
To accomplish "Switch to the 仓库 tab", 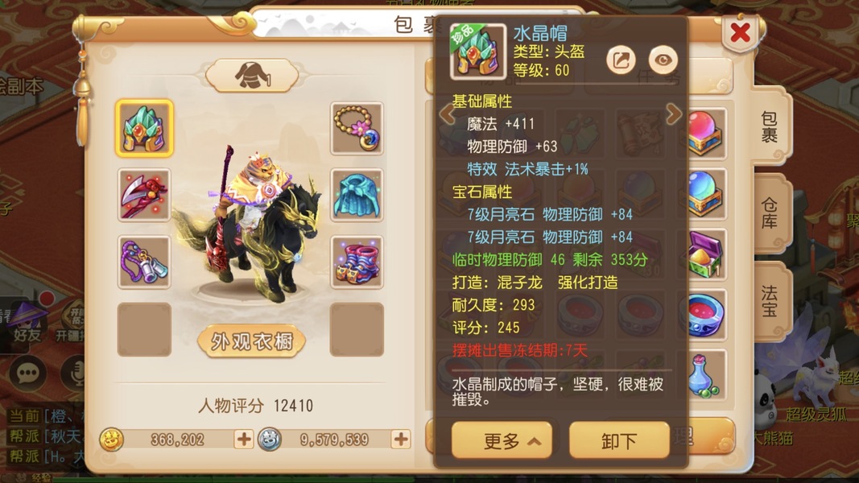I will 770,213.
